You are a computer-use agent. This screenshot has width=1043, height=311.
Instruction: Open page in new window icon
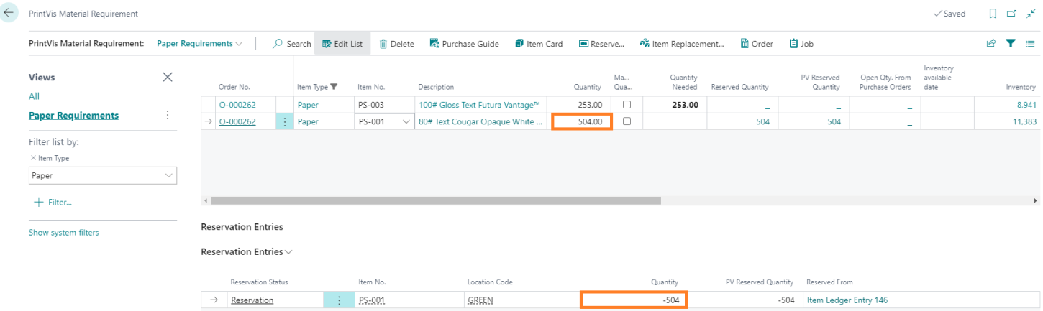pyautogui.click(x=1011, y=14)
